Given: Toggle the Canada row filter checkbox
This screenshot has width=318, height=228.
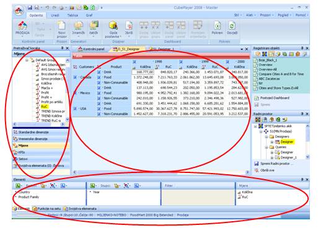Looking at the screenshot, I should point(75,77).
